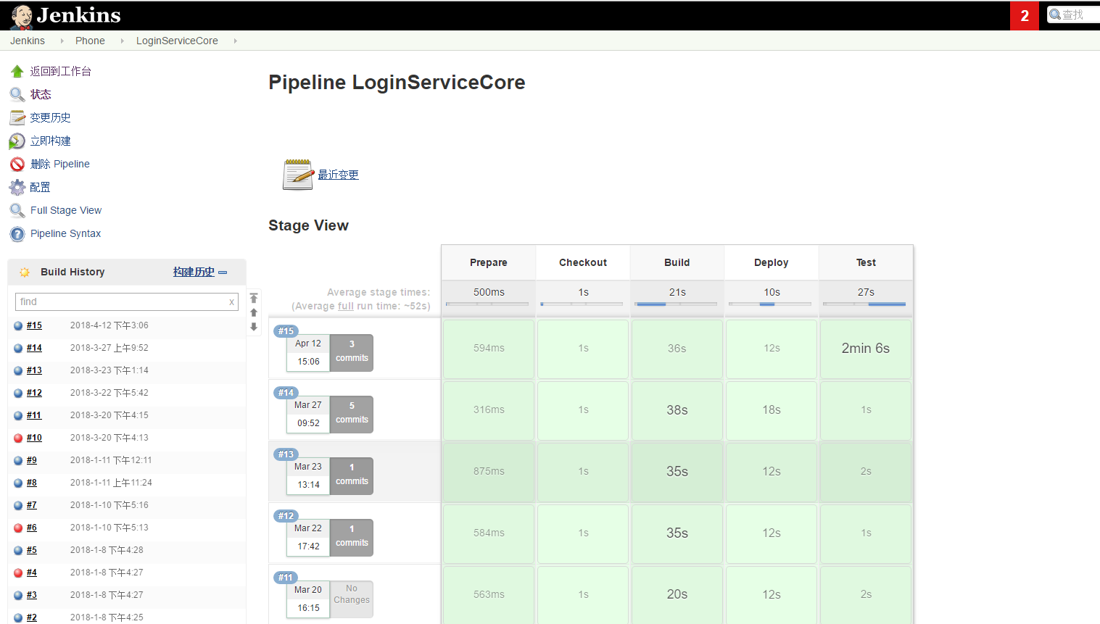1100x624 pixels.
Task: Open Full Stage View from sidebar
Action: 66,210
